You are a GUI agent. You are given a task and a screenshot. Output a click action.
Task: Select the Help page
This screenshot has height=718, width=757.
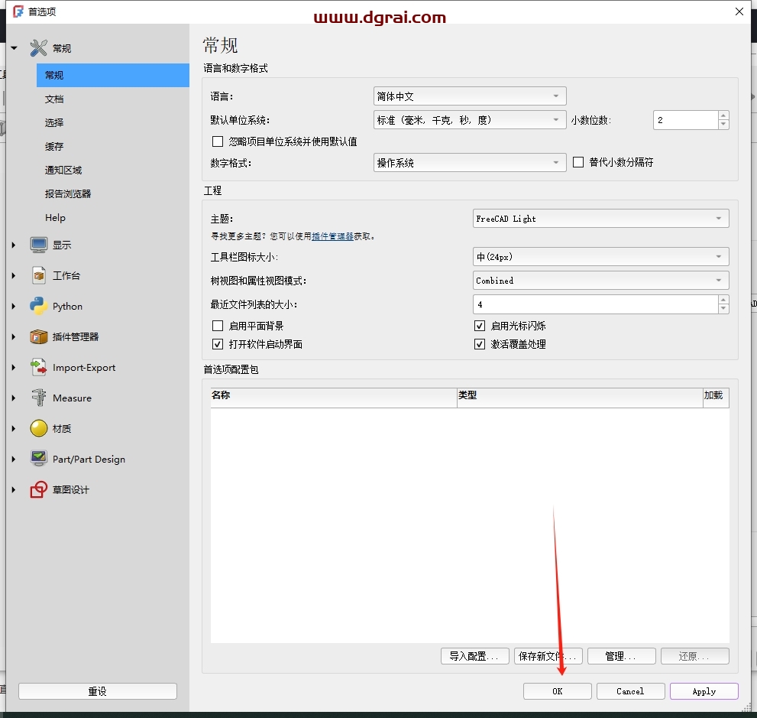pos(112,217)
